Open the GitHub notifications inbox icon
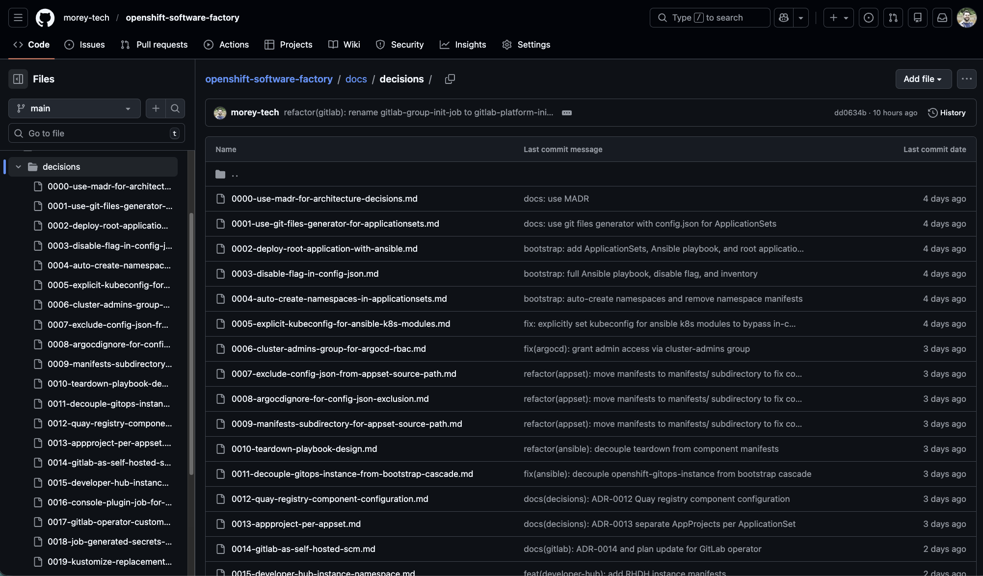This screenshot has height=576, width=983. pyautogui.click(x=942, y=17)
